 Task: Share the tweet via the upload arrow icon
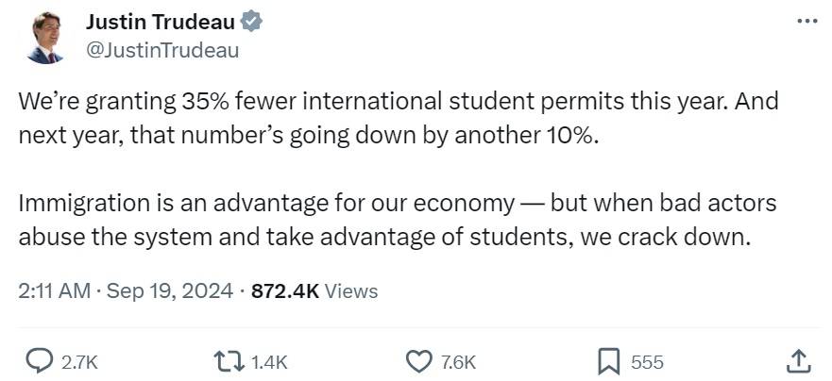pos(796,360)
